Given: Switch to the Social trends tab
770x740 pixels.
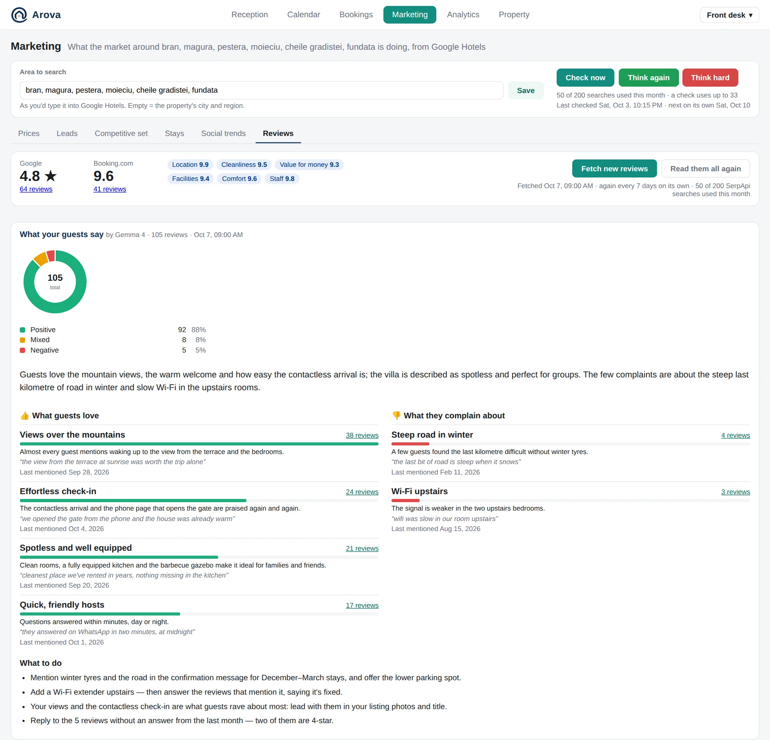Looking at the screenshot, I should point(223,134).
